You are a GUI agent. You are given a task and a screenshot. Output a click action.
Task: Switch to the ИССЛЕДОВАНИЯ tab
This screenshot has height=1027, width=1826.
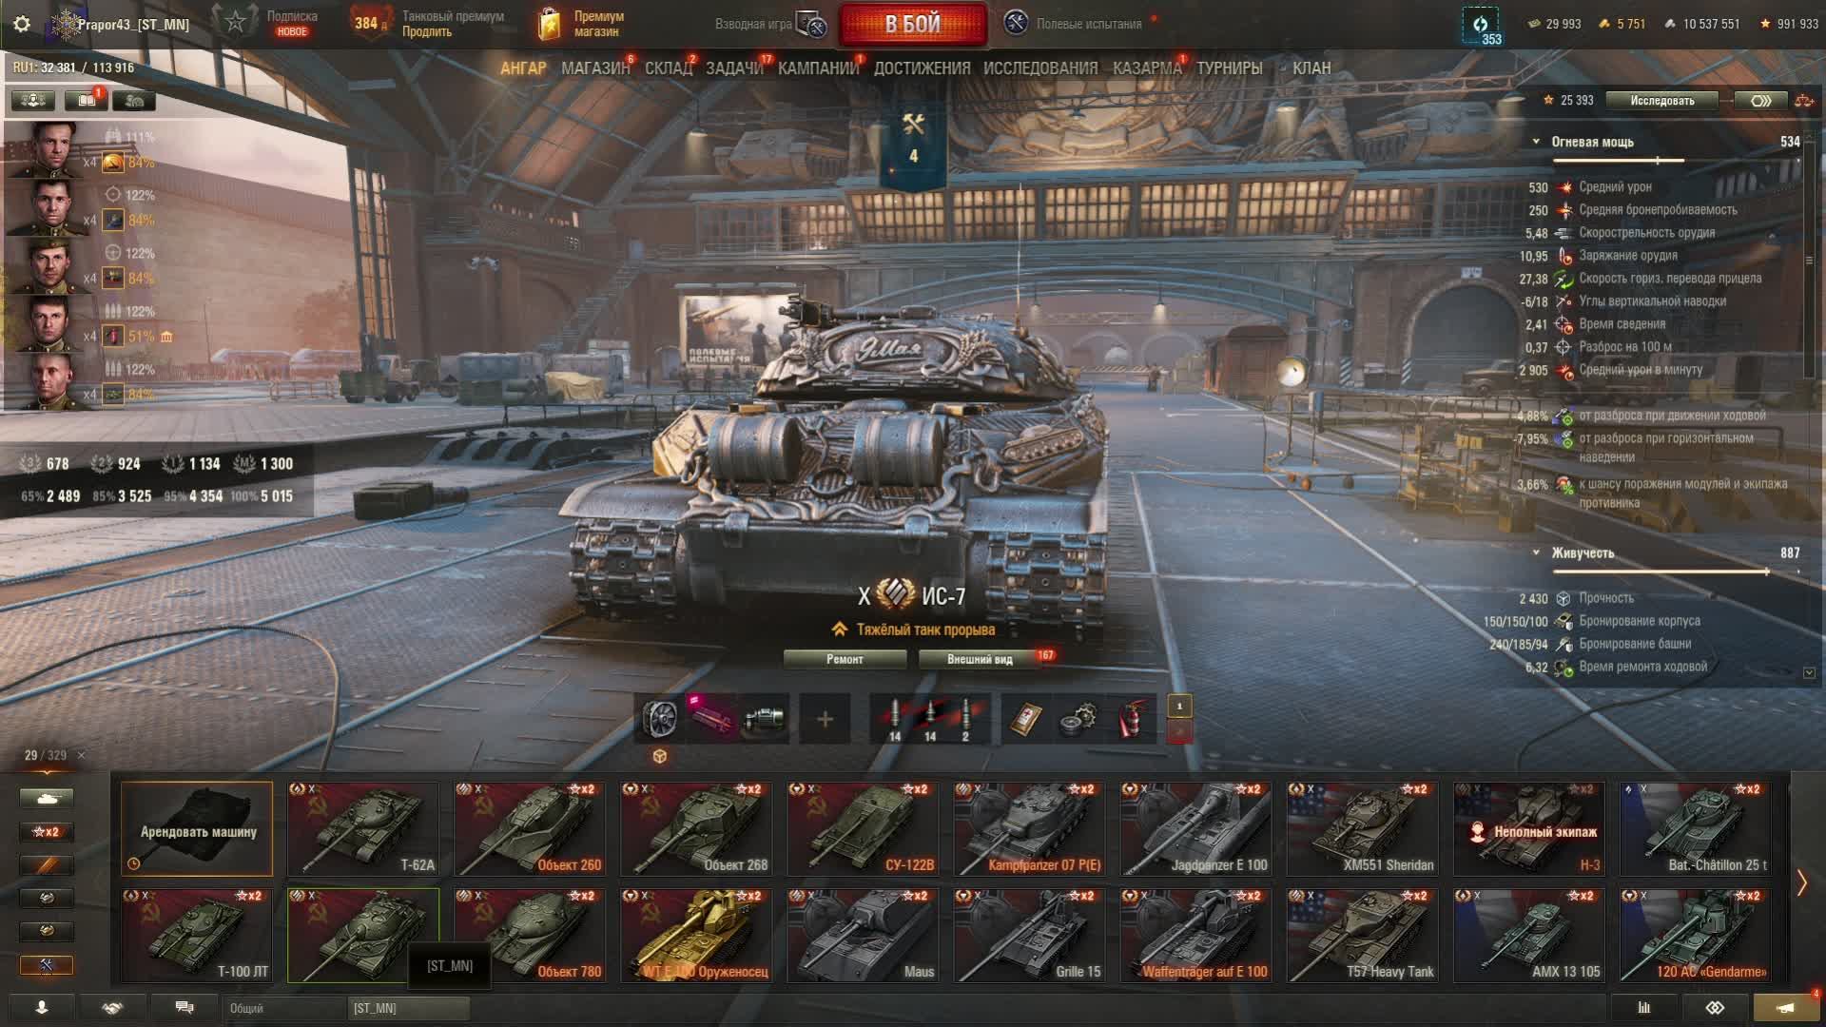click(x=1040, y=68)
